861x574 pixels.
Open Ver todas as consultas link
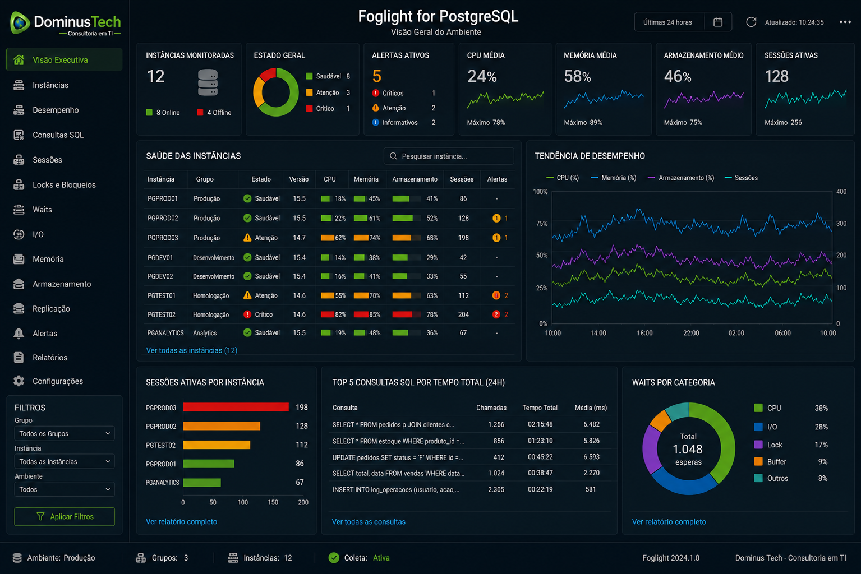pos(369,522)
